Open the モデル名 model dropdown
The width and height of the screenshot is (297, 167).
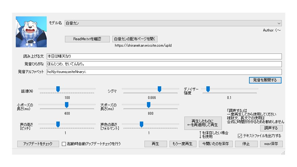[173, 23]
